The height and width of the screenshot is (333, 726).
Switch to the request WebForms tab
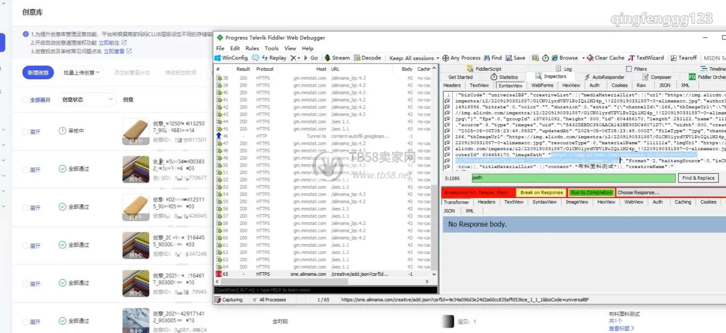(x=542, y=85)
